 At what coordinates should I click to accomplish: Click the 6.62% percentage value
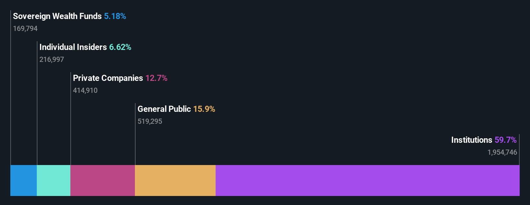pyautogui.click(x=120, y=47)
